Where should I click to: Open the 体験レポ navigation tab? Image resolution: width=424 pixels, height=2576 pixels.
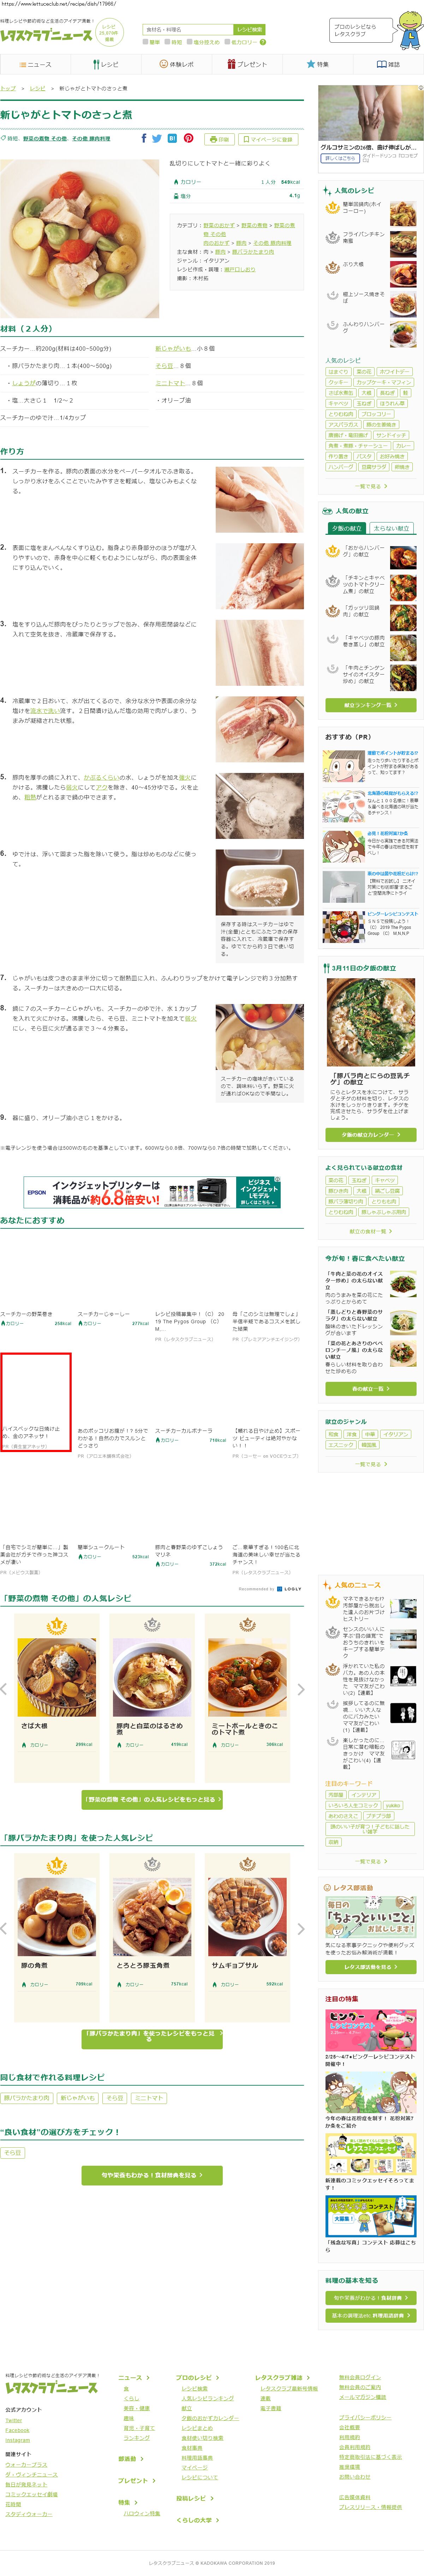point(177,64)
